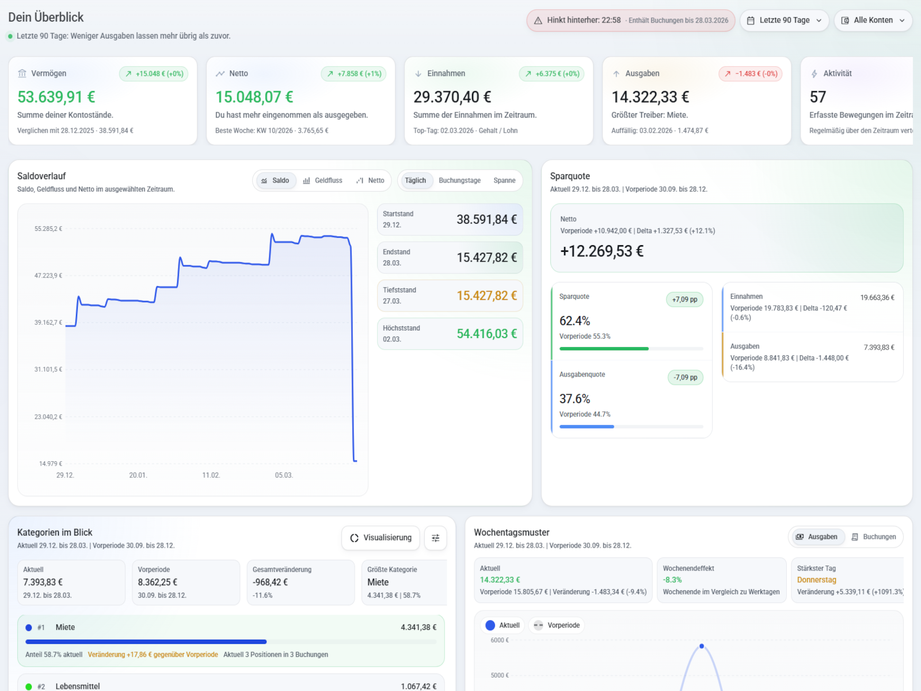Toggle the Vorperiode series in weekday chart
This screenshot has height=691, width=921.
(556, 625)
